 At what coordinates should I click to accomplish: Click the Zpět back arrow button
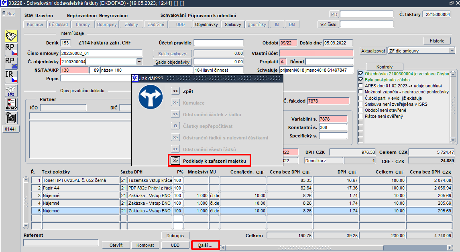click(175, 91)
